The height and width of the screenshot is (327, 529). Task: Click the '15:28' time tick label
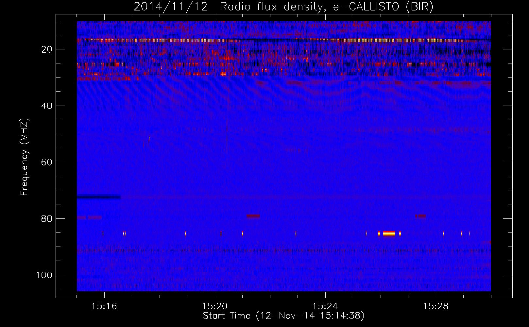(436, 306)
